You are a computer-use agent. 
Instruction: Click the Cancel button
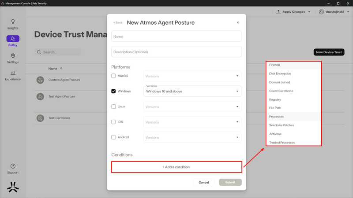(204, 182)
